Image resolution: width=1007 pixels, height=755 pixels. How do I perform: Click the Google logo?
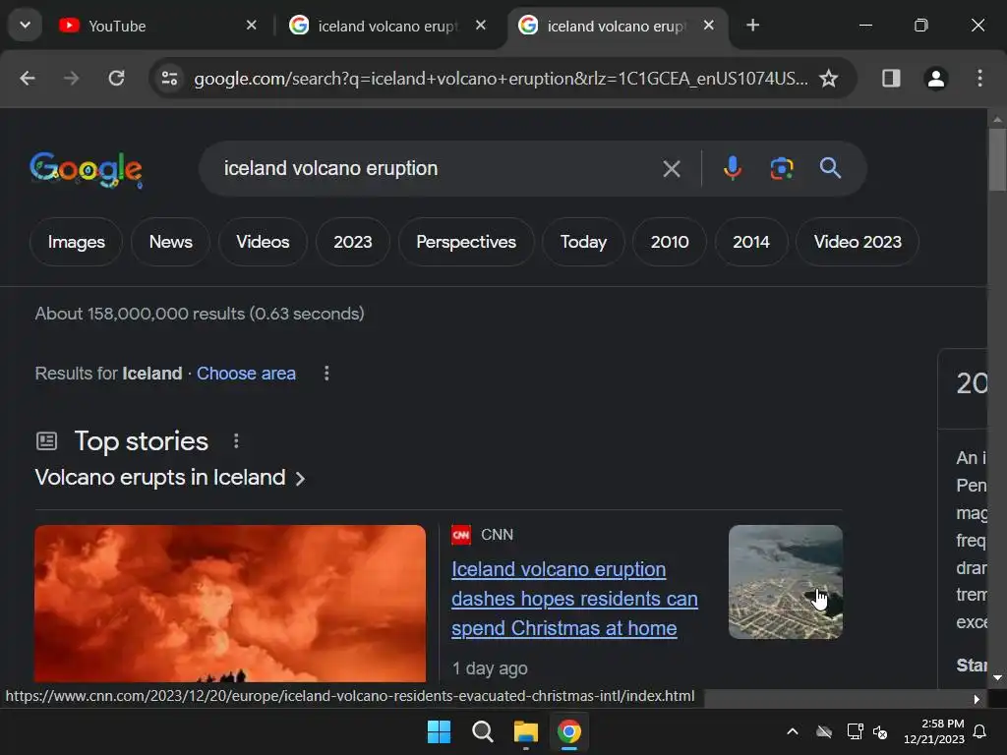tap(87, 169)
